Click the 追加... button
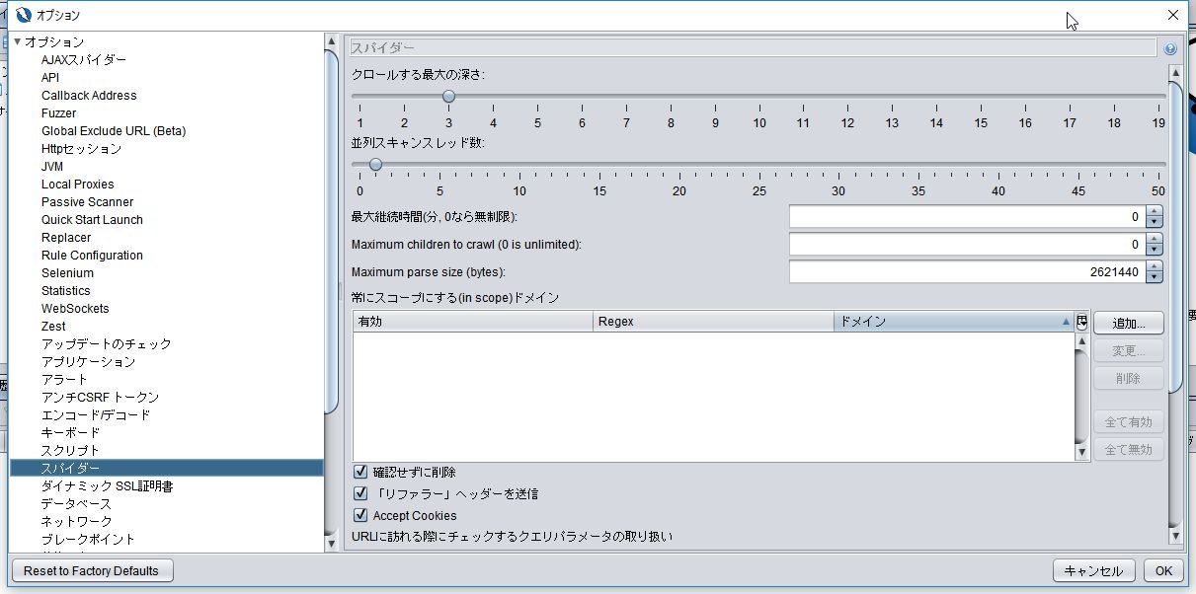1196x594 pixels. (1128, 323)
